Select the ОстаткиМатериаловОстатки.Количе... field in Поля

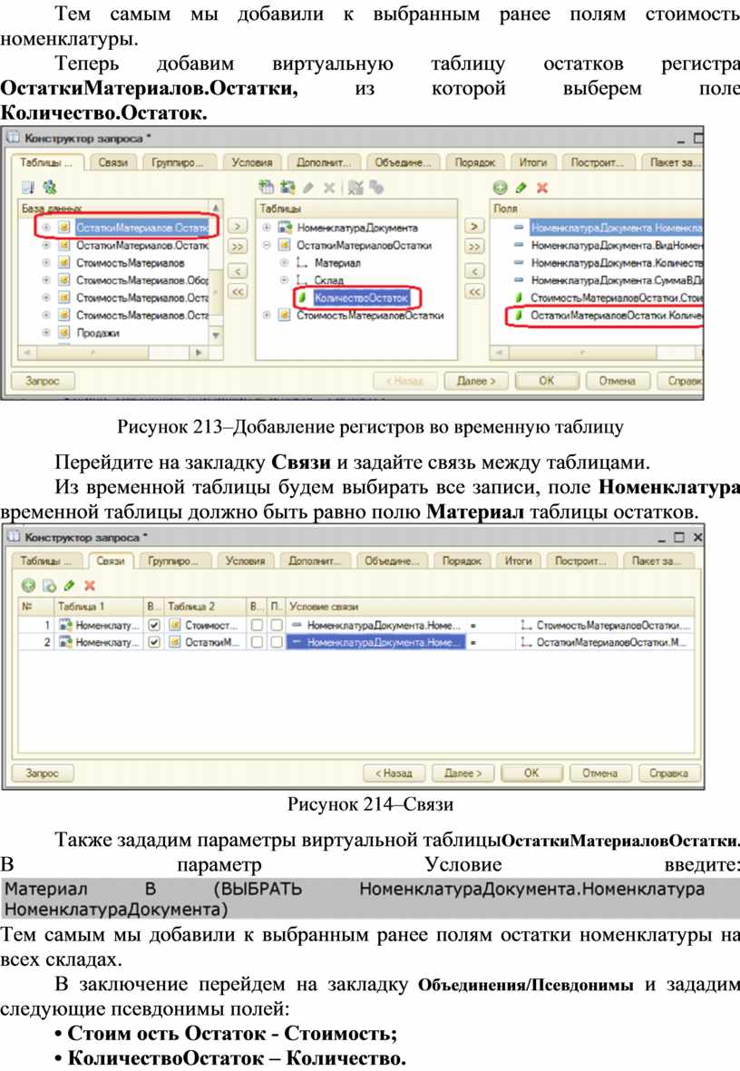coord(617,315)
